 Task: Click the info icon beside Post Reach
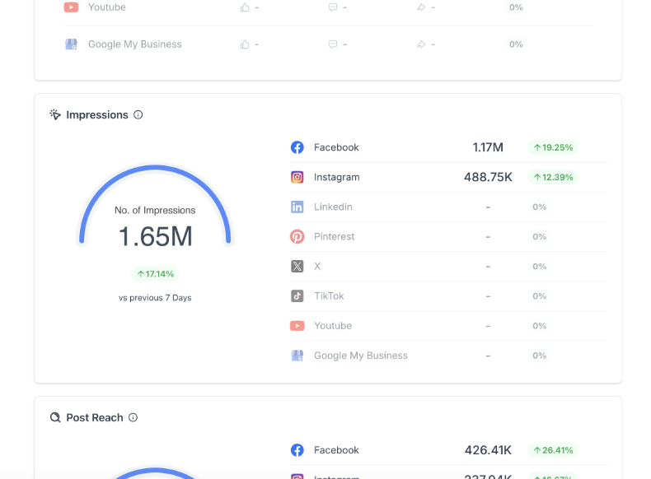pyautogui.click(x=133, y=418)
